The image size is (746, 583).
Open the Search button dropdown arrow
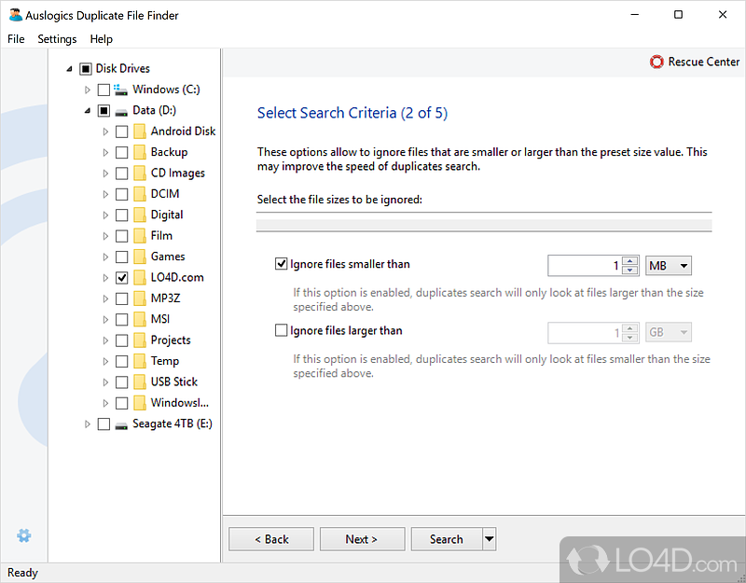(489, 539)
